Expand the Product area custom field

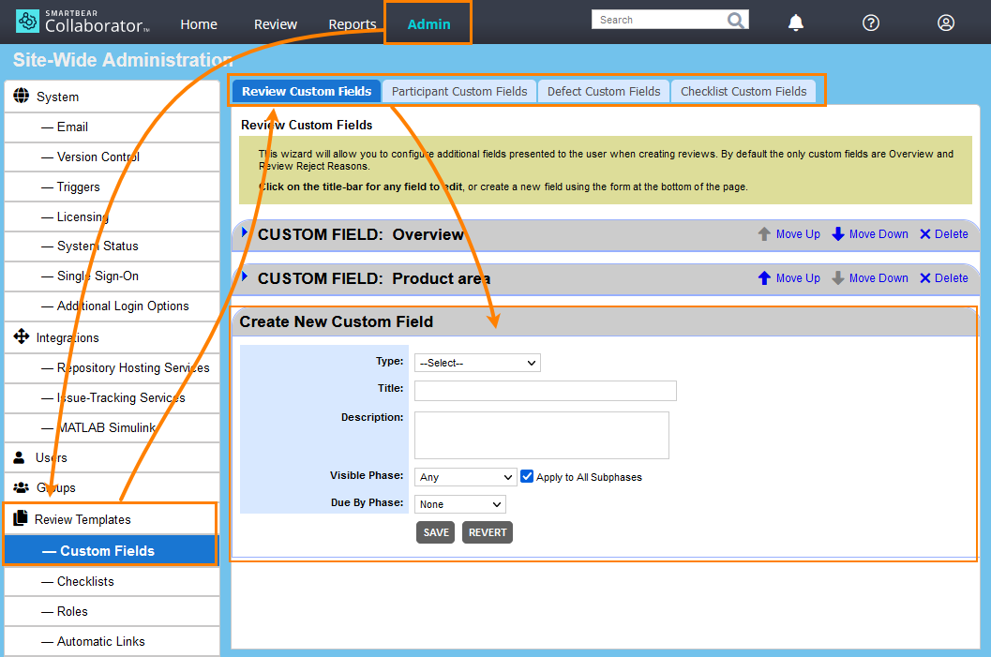click(x=246, y=276)
